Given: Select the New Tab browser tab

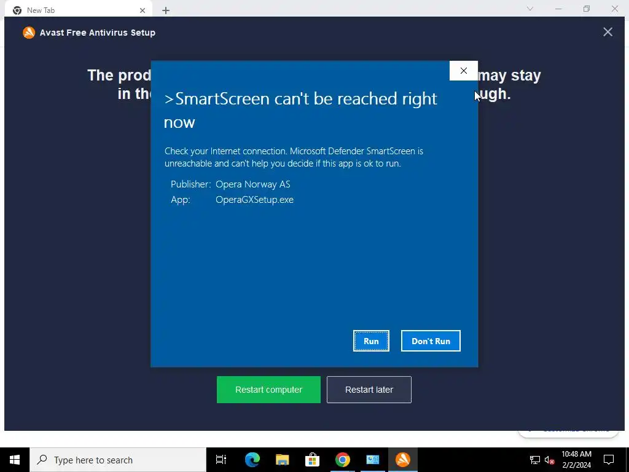Looking at the screenshot, I should [78, 10].
